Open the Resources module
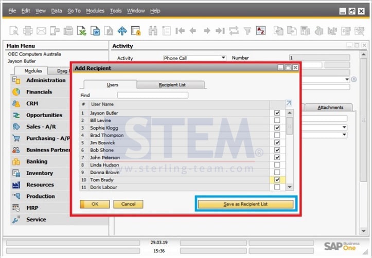 pyautogui.click(x=40, y=185)
